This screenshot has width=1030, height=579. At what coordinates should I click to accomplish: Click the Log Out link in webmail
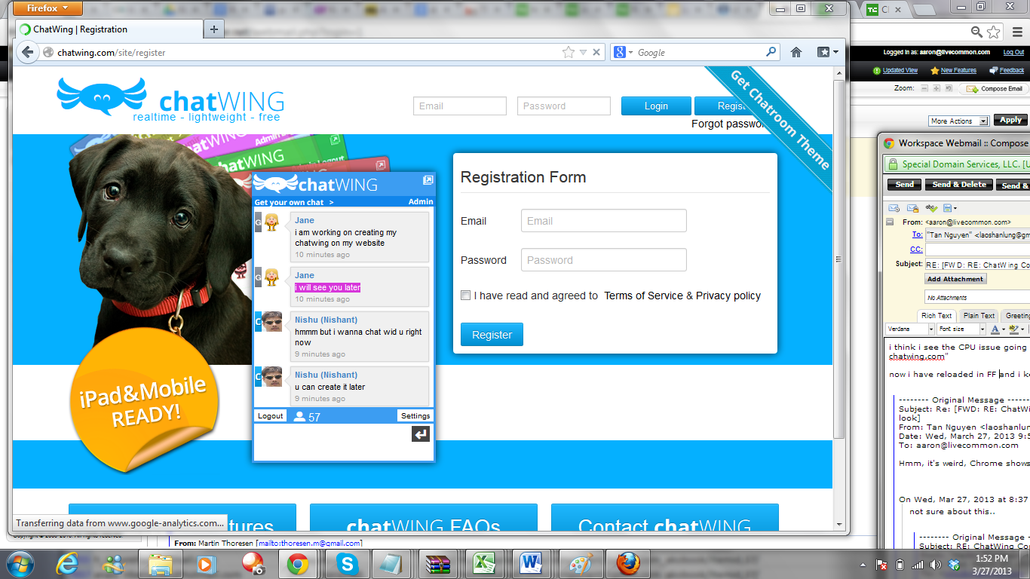[x=1013, y=53]
